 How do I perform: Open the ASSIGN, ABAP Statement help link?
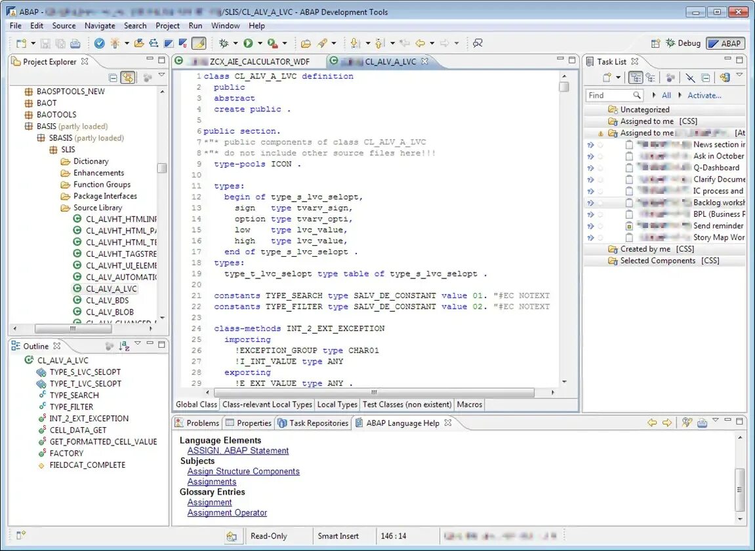pyautogui.click(x=238, y=451)
